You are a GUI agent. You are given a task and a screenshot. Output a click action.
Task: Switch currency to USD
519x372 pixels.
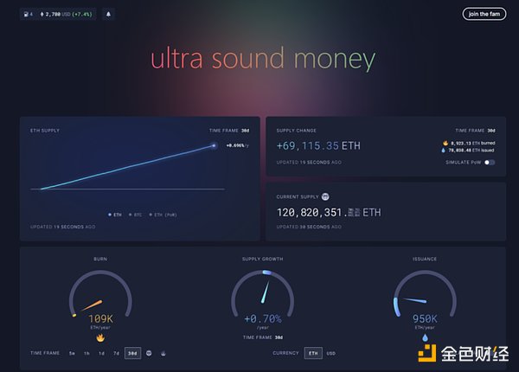(x=330, y=353)
